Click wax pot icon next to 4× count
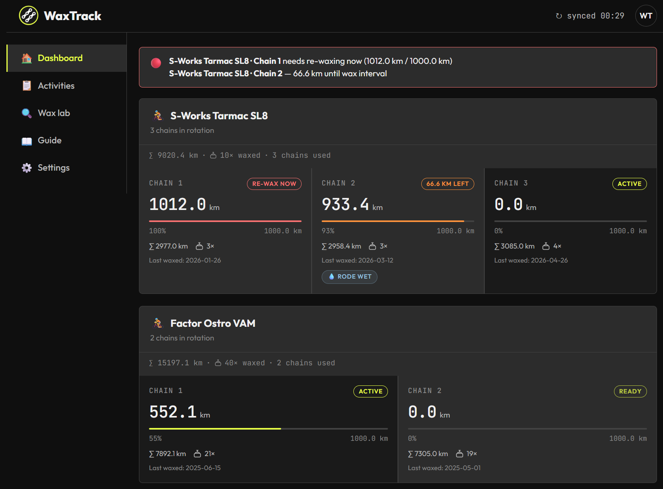The width and height of the screenshot is (663, 489). pos(546,246)
